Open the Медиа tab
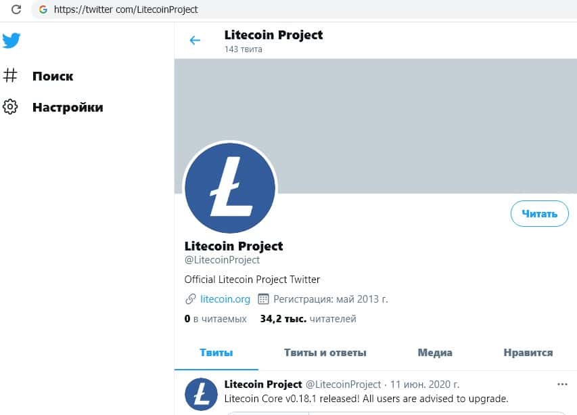Screen dimensions: 577x415 pos(435,353)
